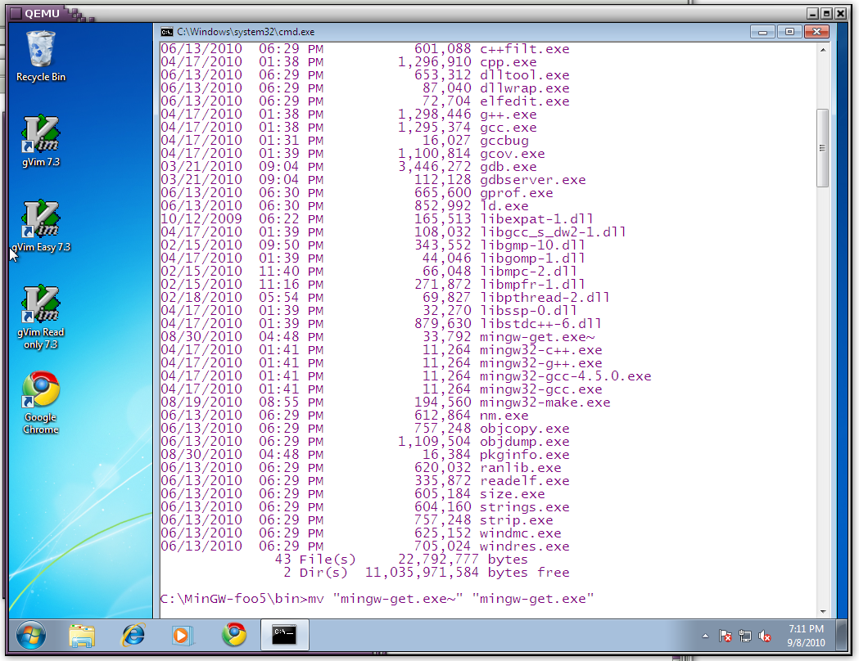
Task: Open the network status tray icon
Action: [745, 636]
